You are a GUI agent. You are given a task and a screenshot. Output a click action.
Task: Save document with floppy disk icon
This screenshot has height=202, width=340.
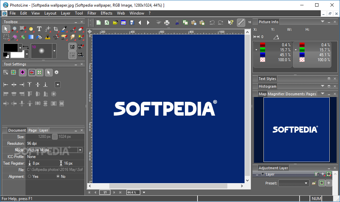pyautogui.click(x=132, y=22)
